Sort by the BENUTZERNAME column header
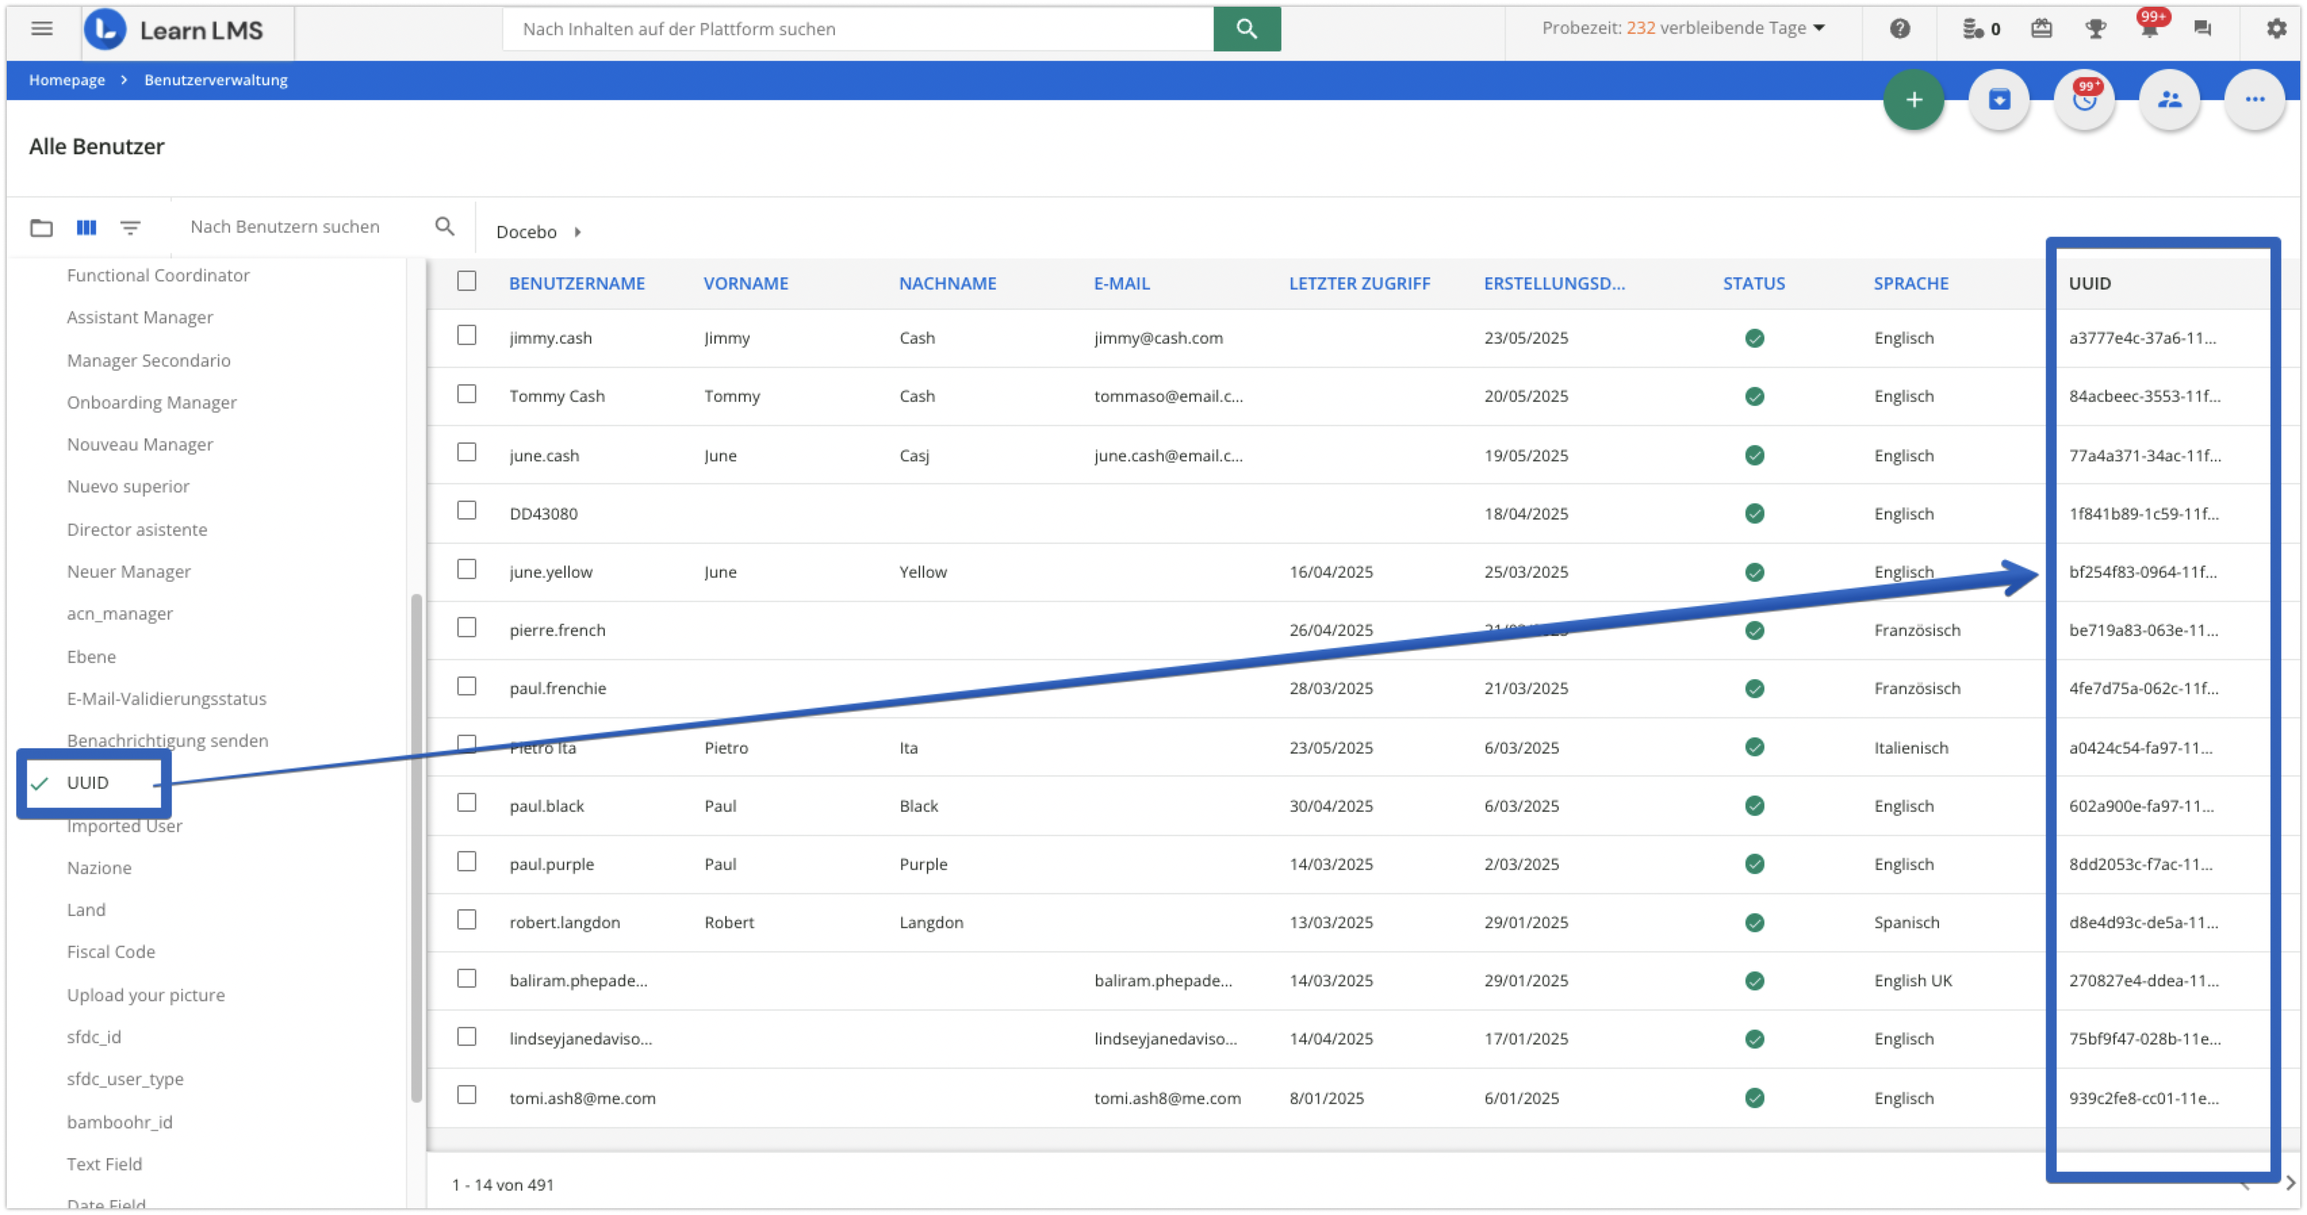The image size is (2307, 1215). tap(576, 283)
